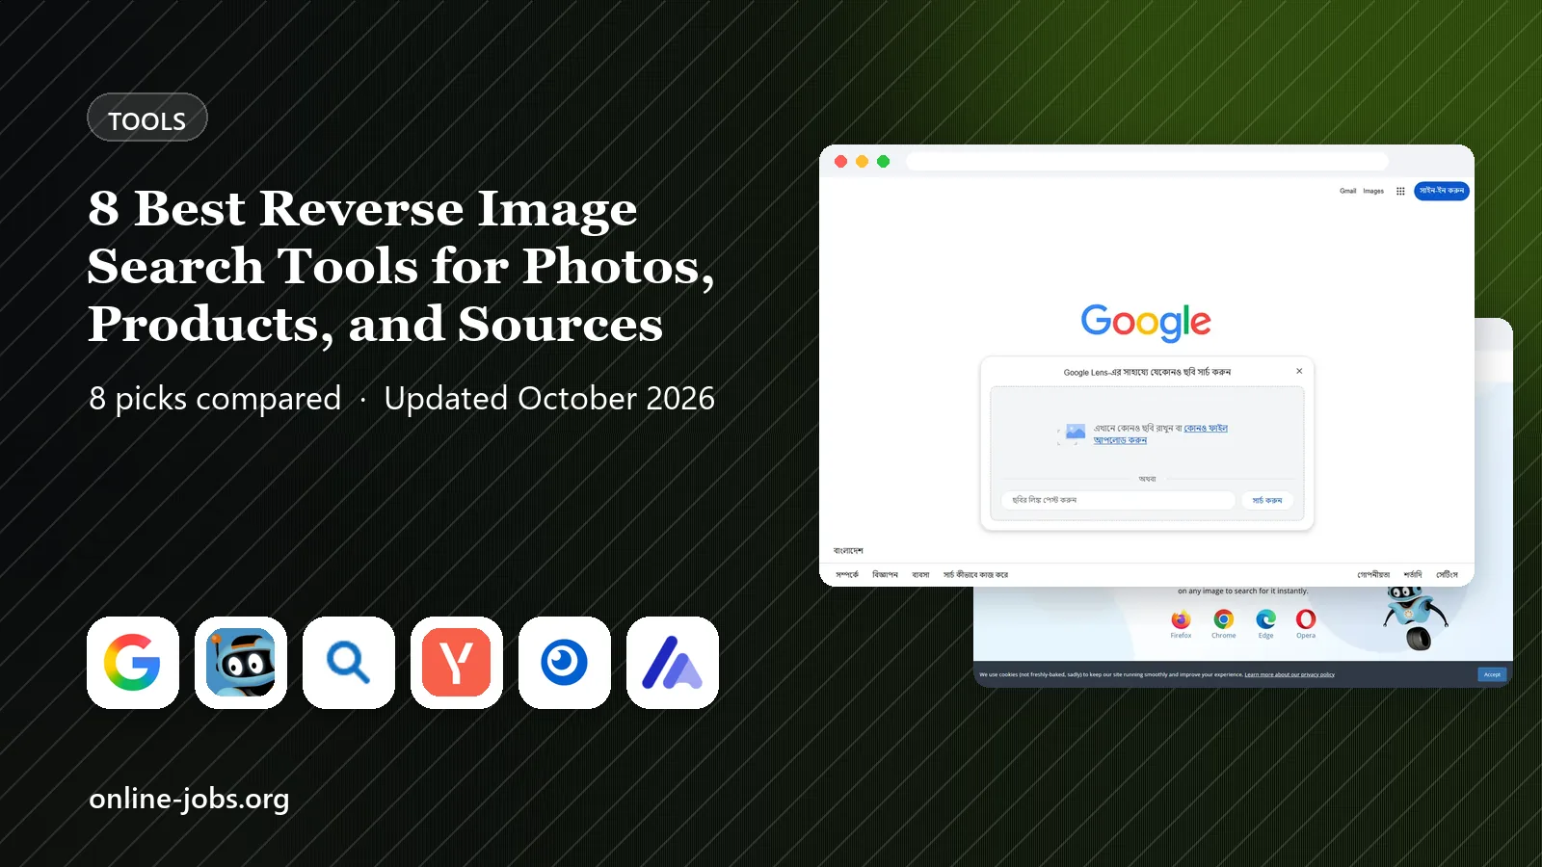Click the Google logo
This screenshot has width=1542, height=867.
(x=1146, y=323)
